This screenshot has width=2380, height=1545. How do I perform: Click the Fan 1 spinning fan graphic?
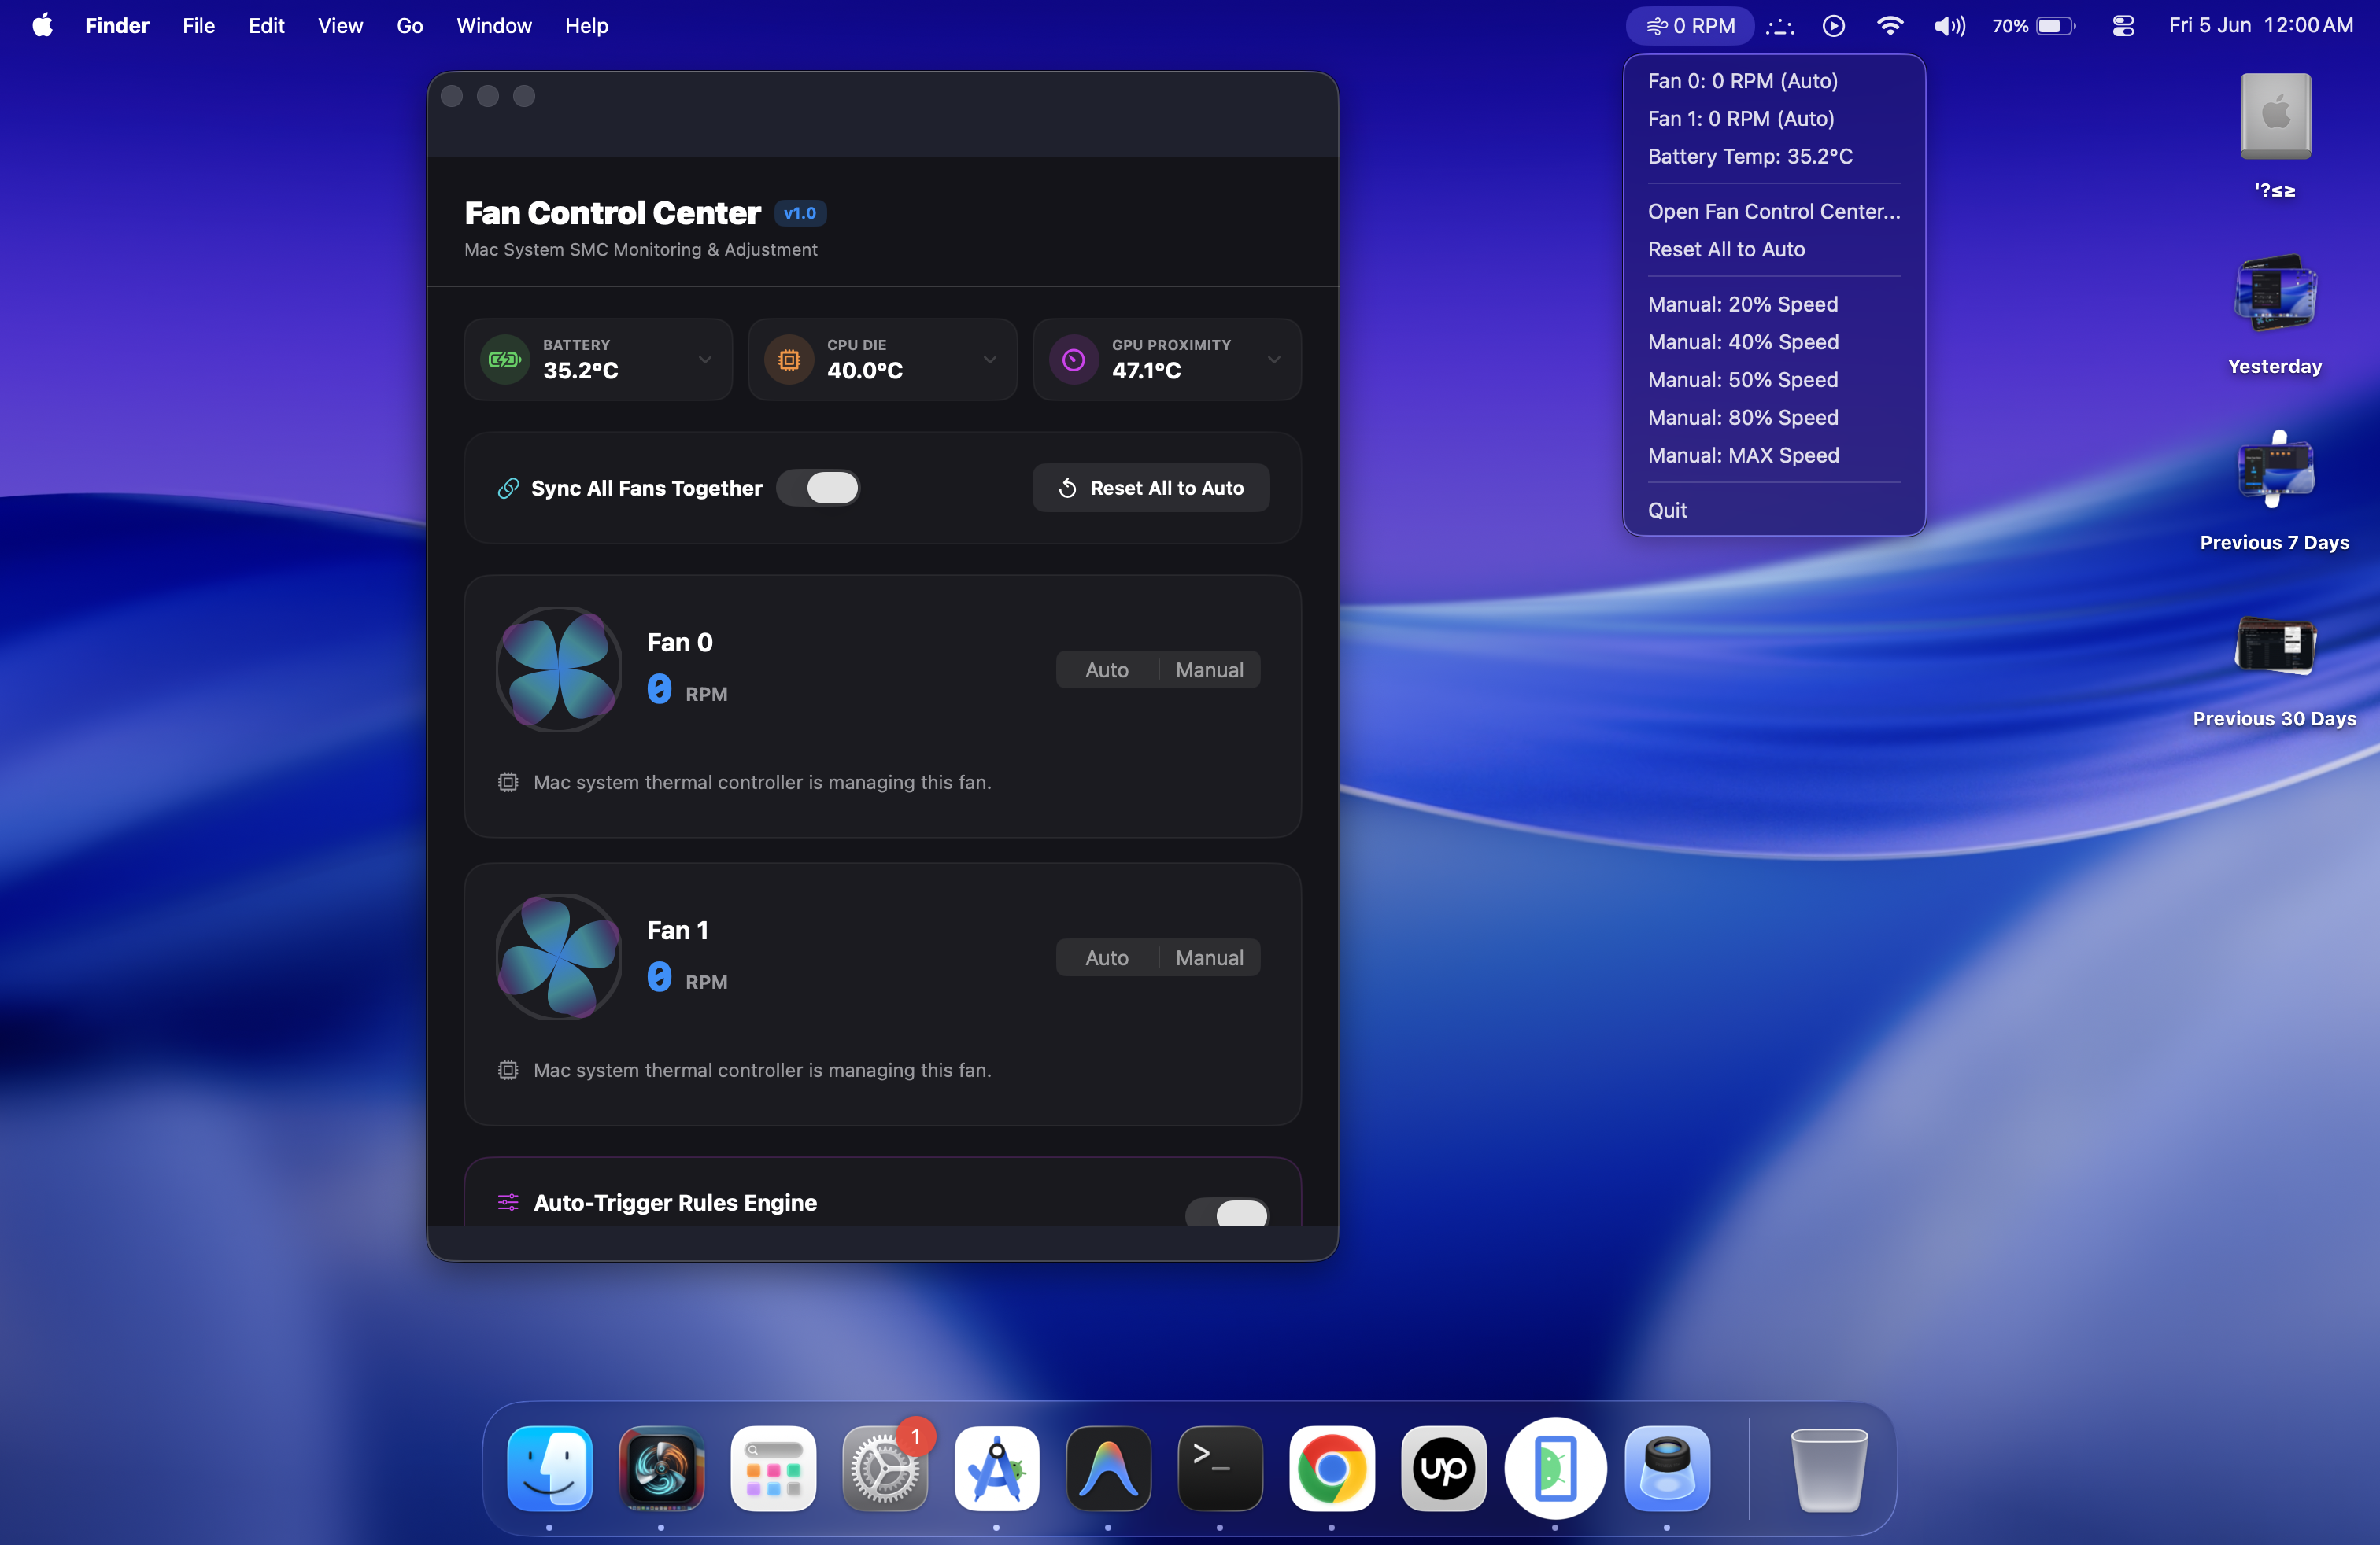click(x=559, y=957)
